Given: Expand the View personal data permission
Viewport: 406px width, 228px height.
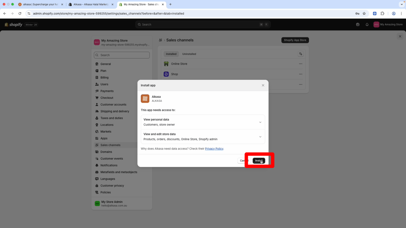Looking at the screenshot, I should click(x=260, y=122).
